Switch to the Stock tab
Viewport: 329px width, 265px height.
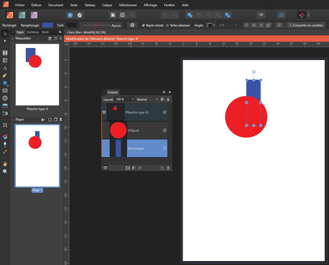[45, 32]
